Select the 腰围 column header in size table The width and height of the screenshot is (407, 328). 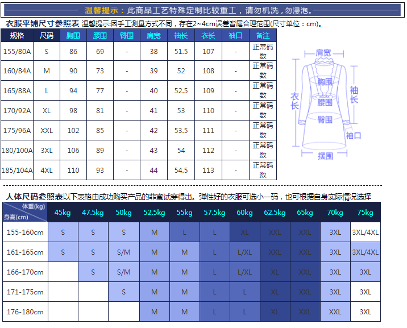pyautogui.click(x=100, y=35)
